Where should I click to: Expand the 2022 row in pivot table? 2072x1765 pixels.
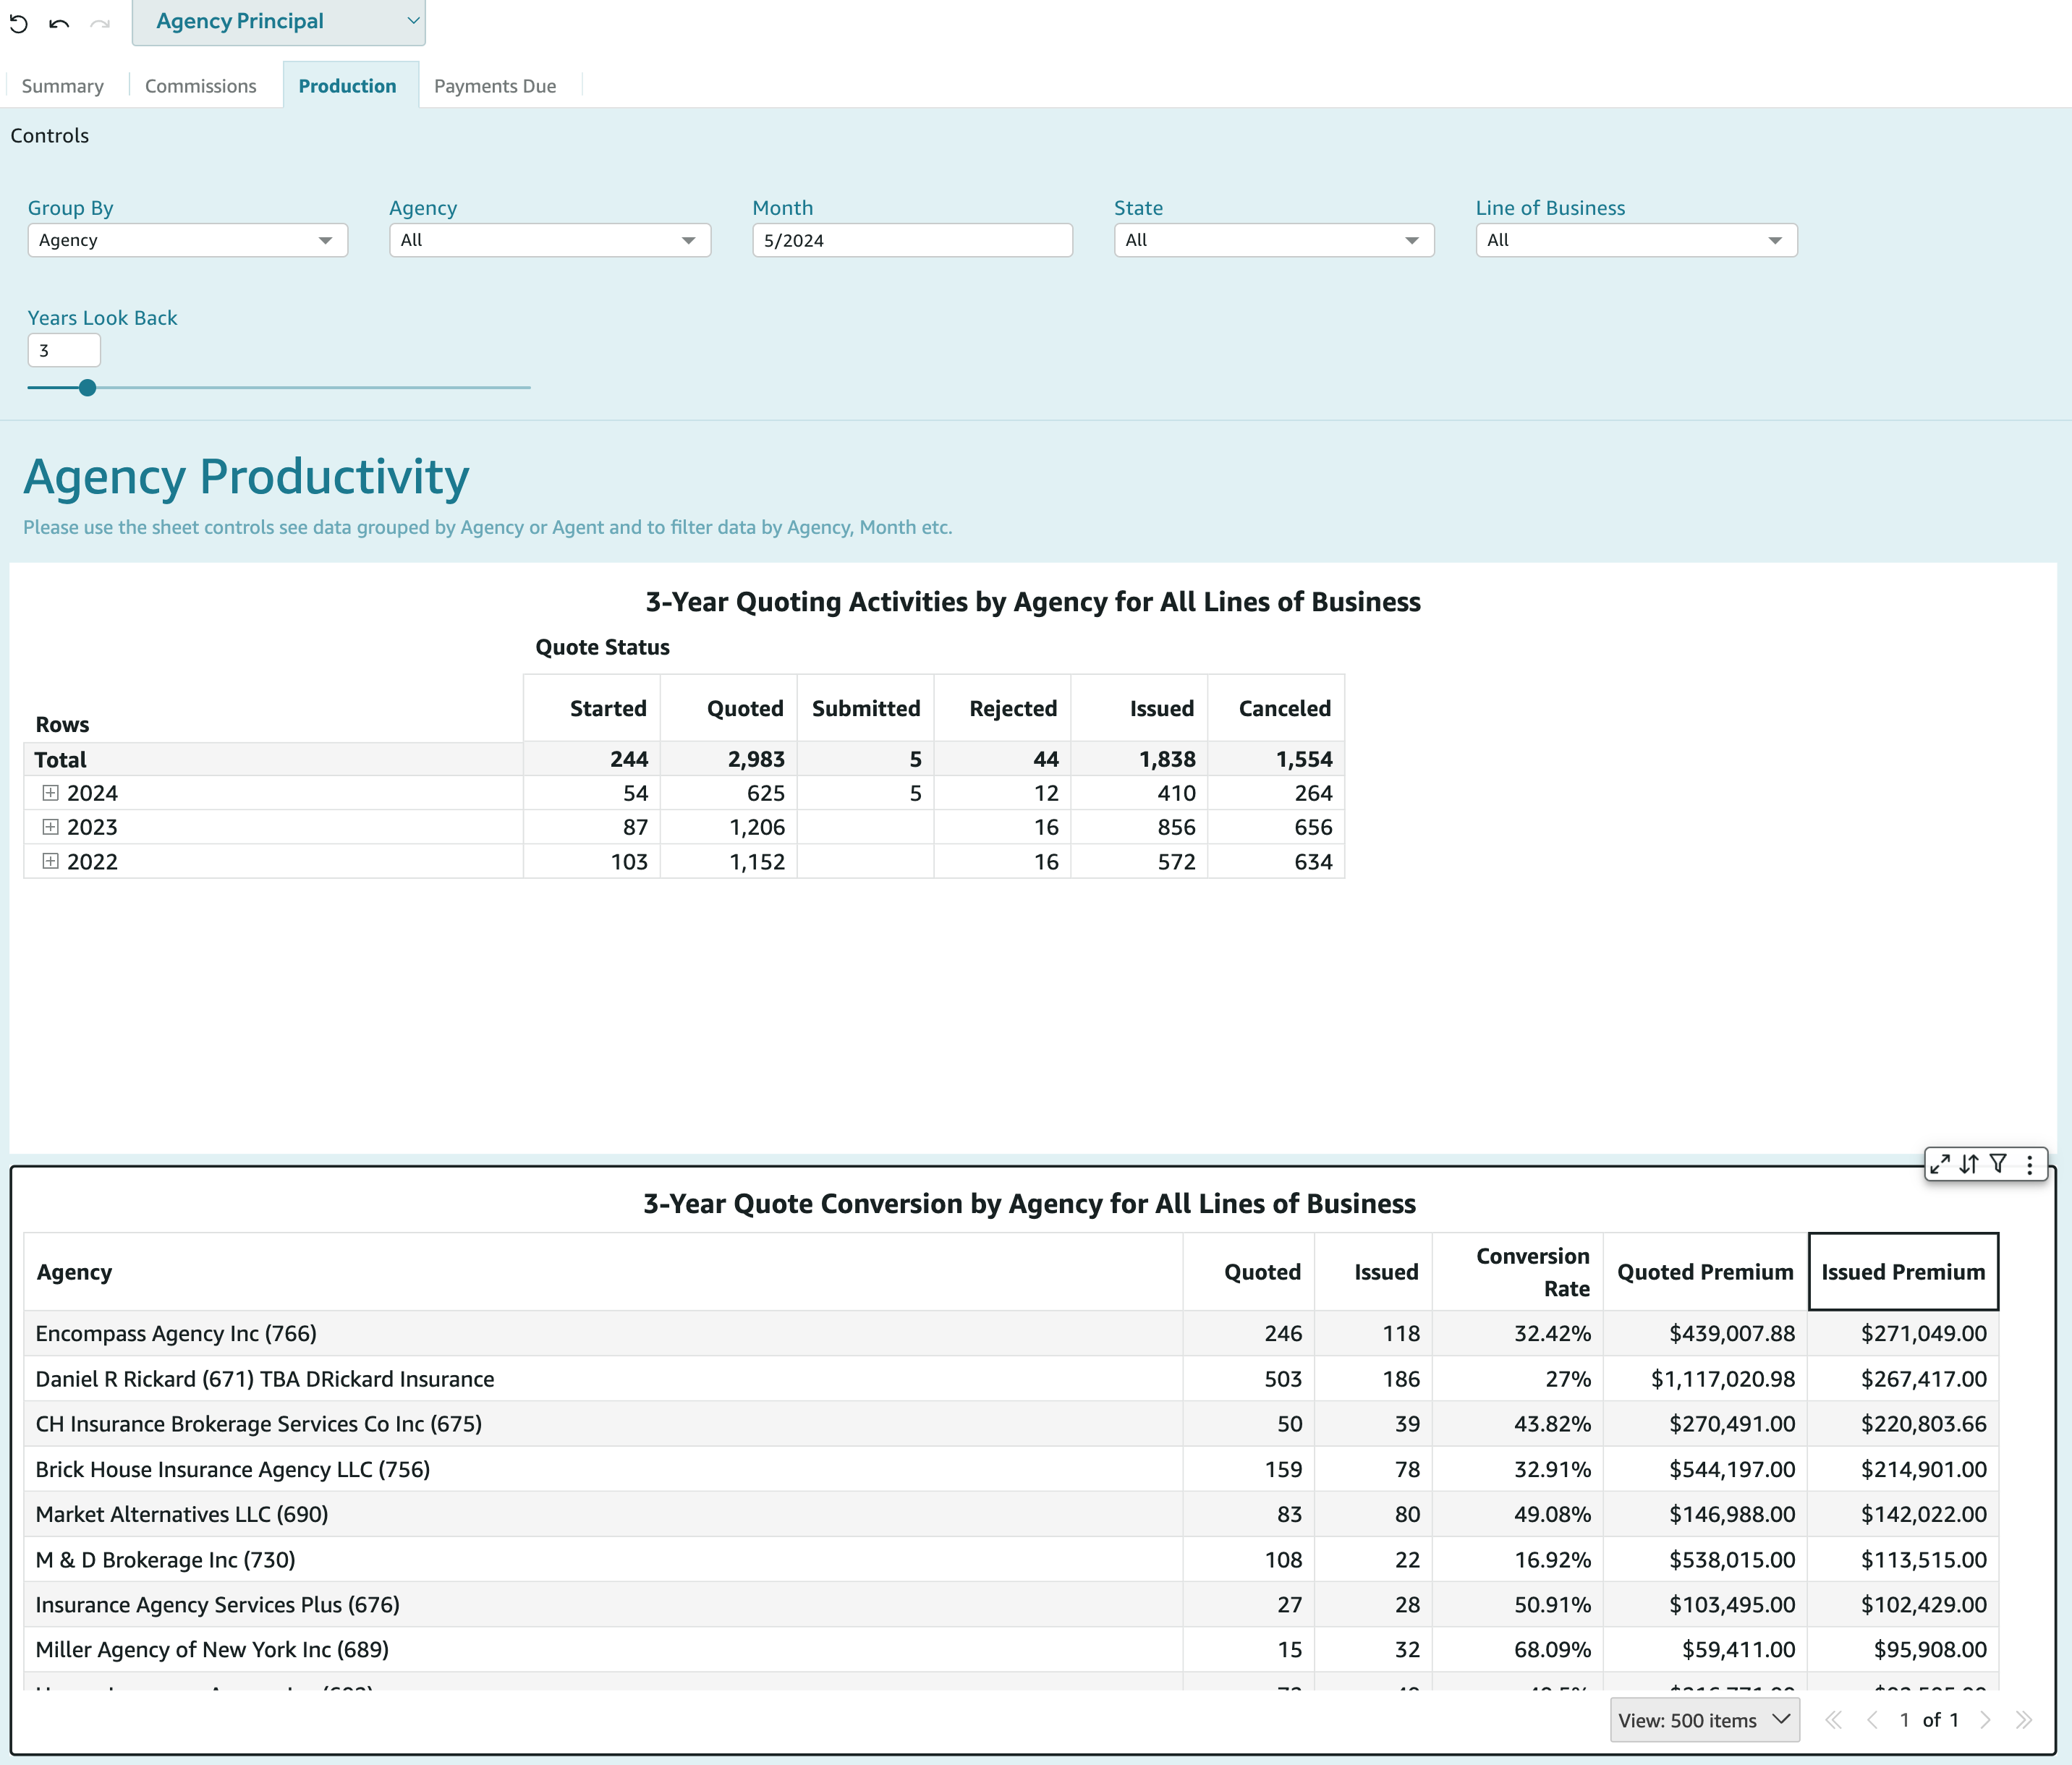click(50, 861)
